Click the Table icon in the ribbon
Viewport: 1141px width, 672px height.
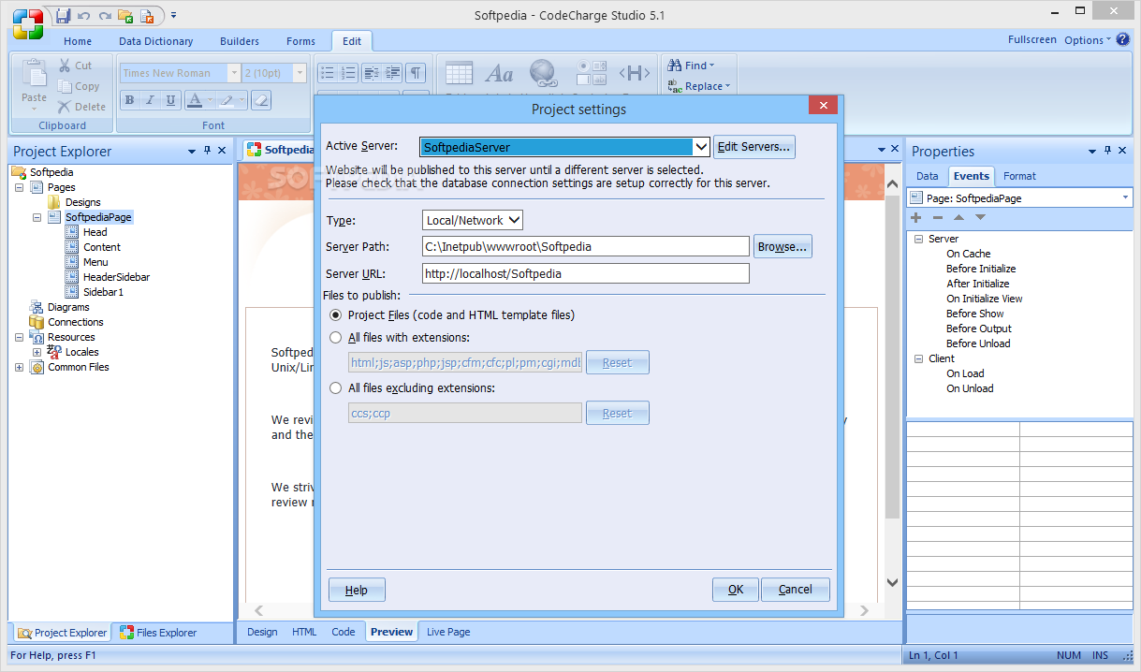pyautogui.click(x=459, y=73)
